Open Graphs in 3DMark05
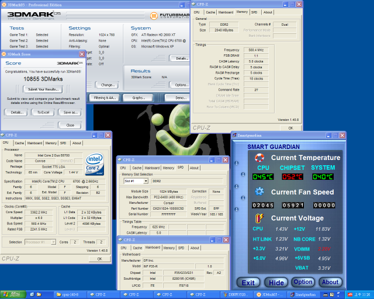This screenshot has height=299, width=374. pyautogui.click(x=138, y=98)
